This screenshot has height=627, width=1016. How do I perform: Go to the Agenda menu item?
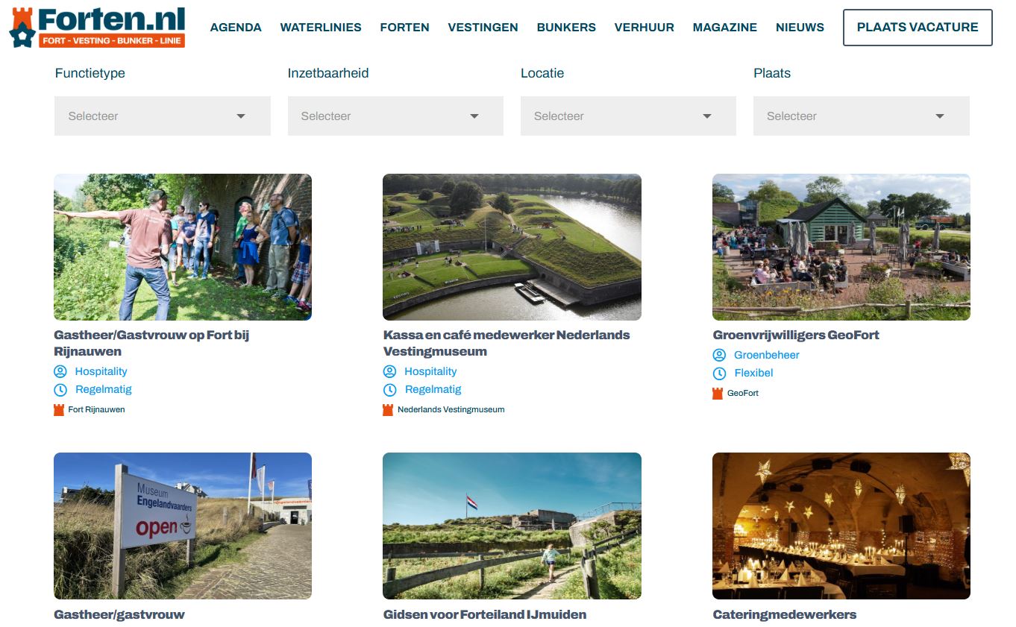pos(236,28)
